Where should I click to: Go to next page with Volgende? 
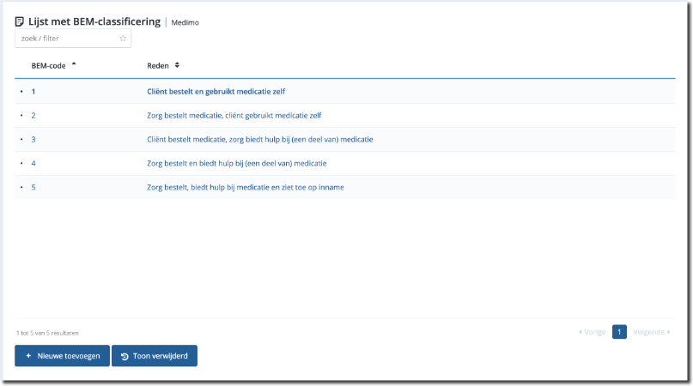[652, 332]
